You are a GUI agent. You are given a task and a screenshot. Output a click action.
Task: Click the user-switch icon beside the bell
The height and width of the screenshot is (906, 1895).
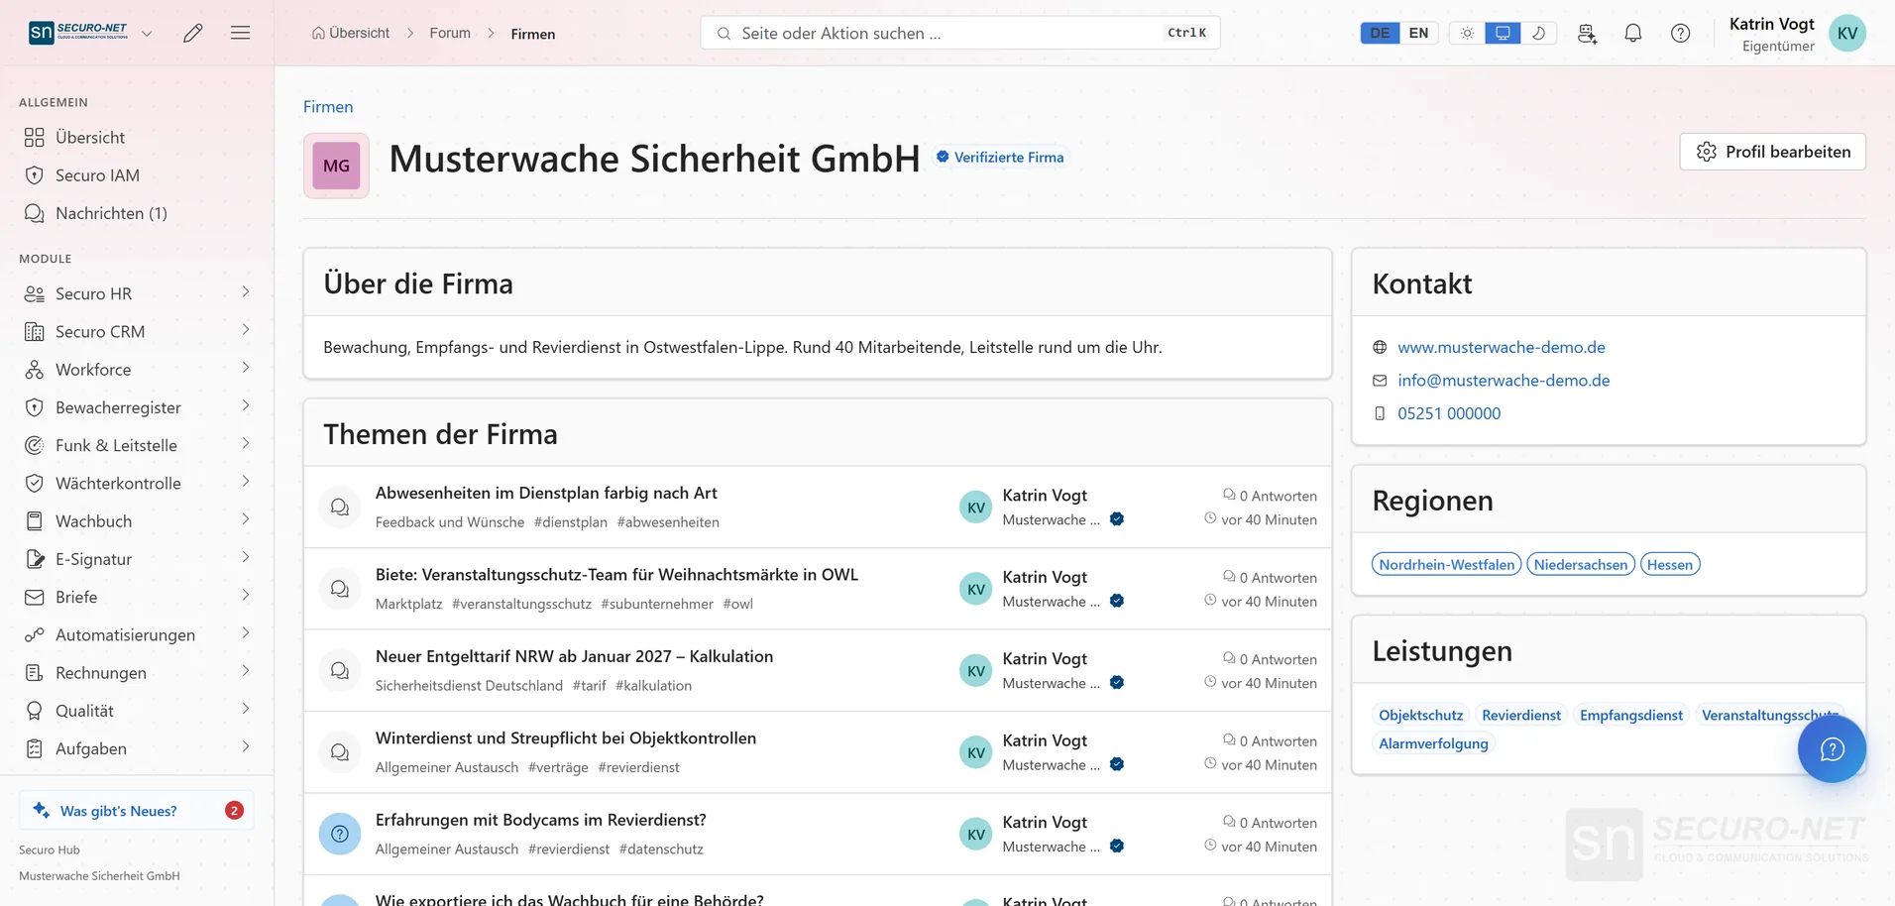tap(1587, 33)
